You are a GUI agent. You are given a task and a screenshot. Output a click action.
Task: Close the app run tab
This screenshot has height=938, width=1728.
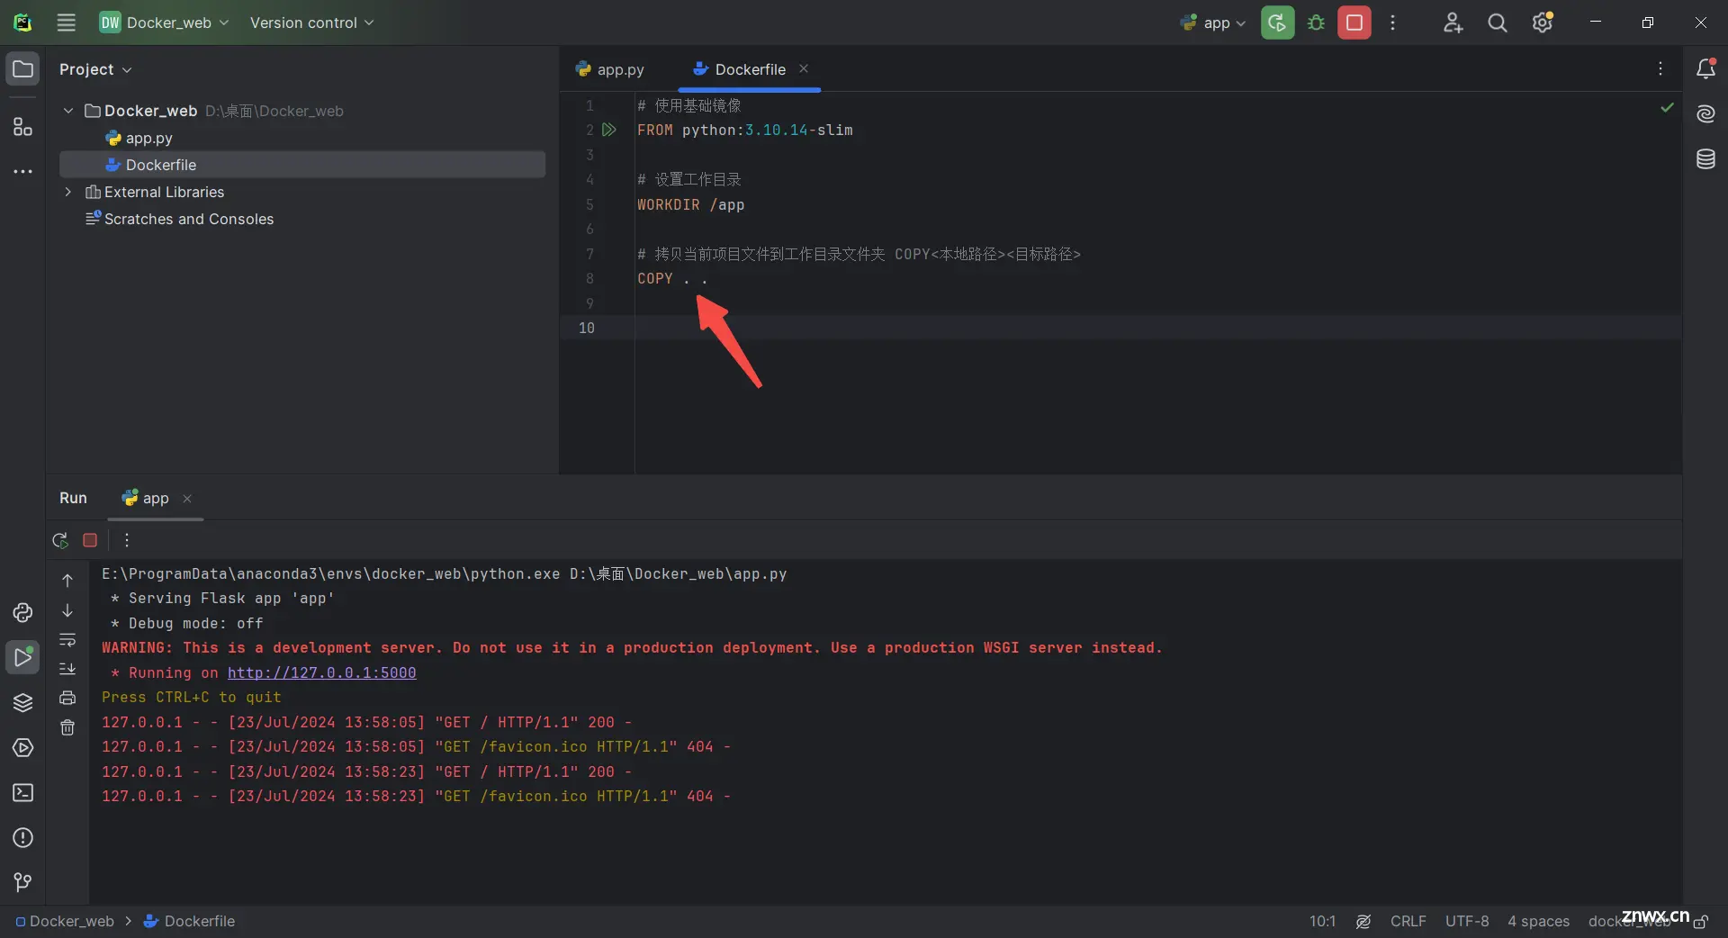point(187,499)
